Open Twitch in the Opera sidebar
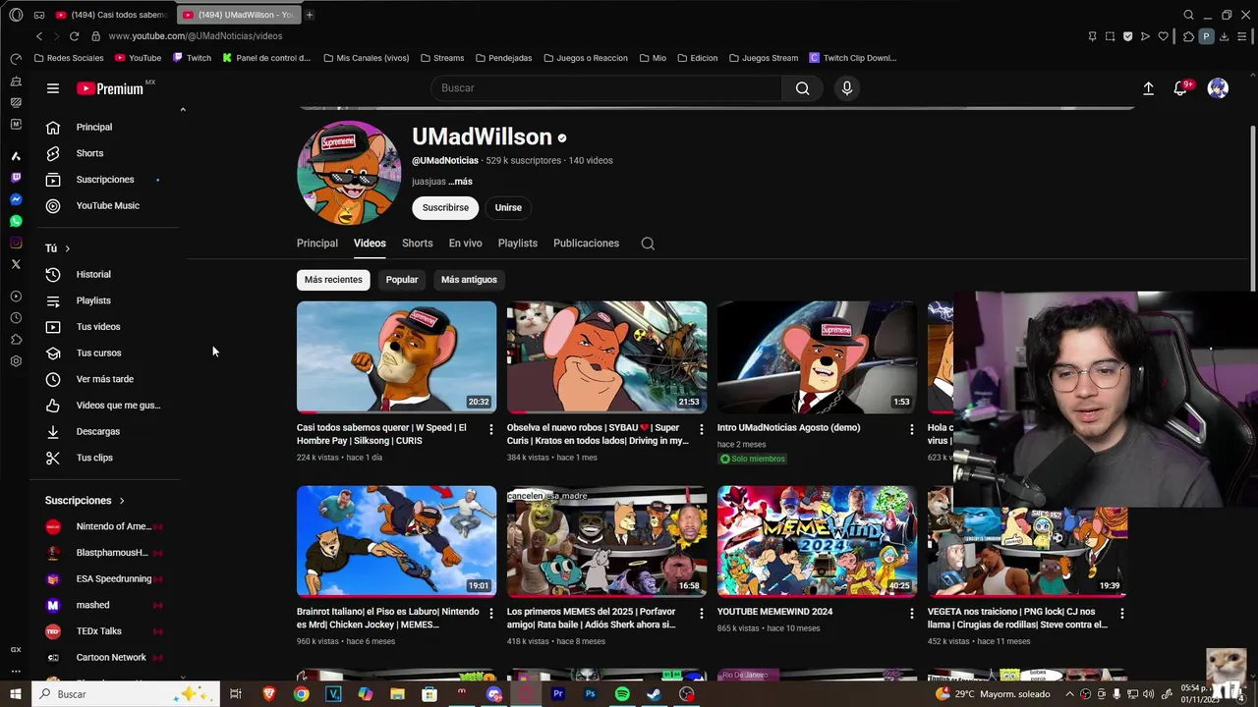Image resolution: width=1258 pixels, height=707 pixels. (16, 178)
